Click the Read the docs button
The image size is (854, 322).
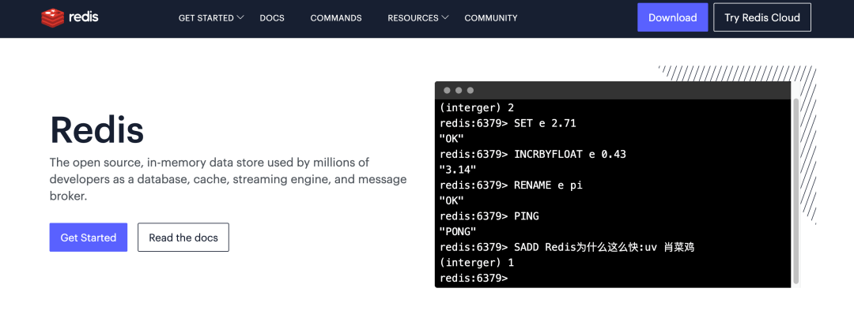183,238
